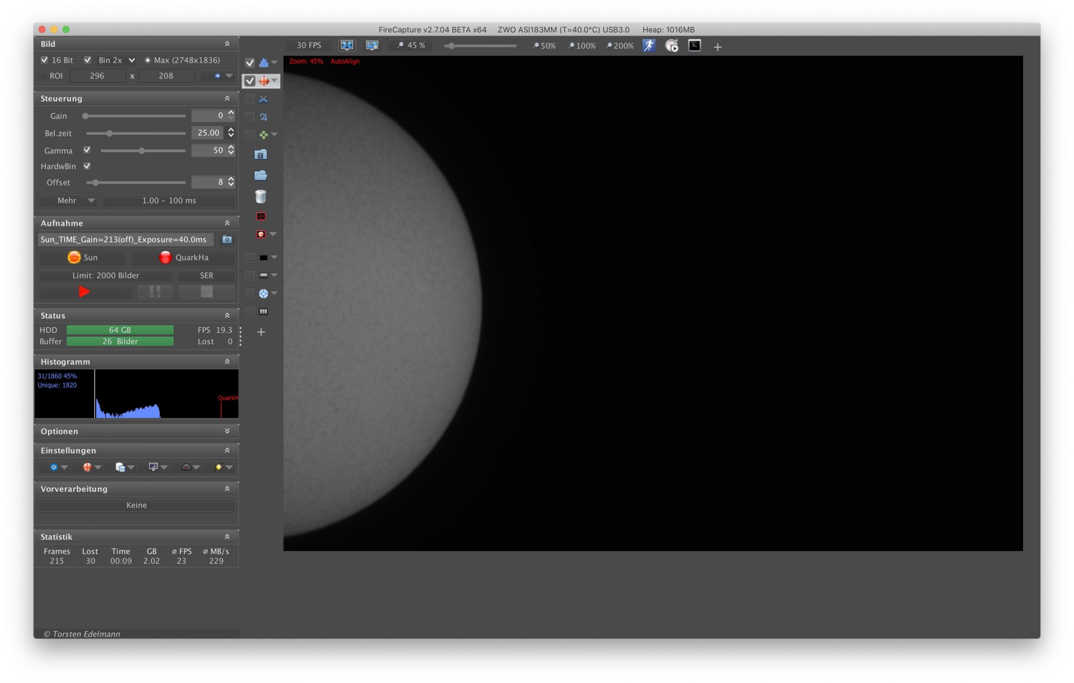The height and width of the screenshot is (683, 1074).
Task: Select the QuarkHa filter button
Action: tap(183, 257)
